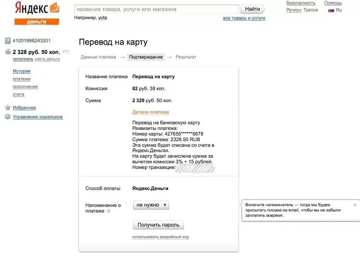Click the card icon next to balance
The height and width of the screenshot is (262, 360).
[x=66, y=52]
